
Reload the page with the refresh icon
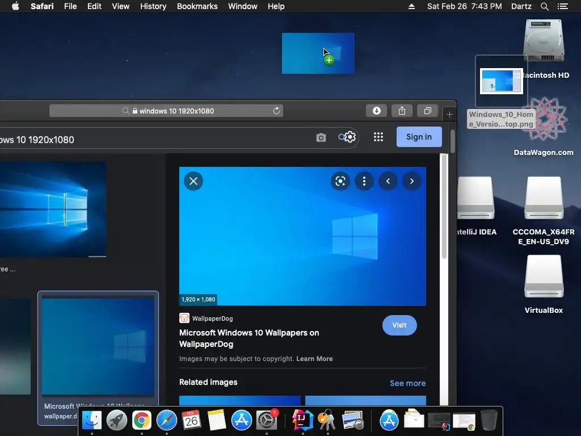coord(276,111)
